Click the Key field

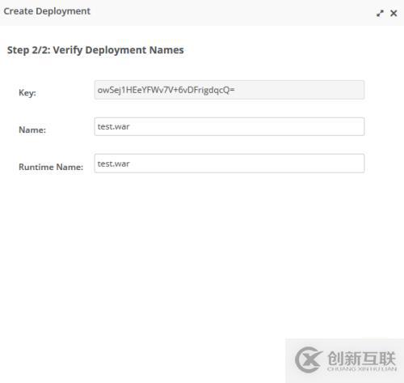click(x=229, y=90)
